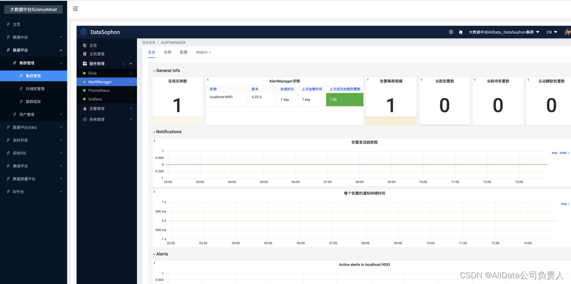Open the more-options dots for Flink
Viewport: 571px width, 284px height.
(131, 73)
